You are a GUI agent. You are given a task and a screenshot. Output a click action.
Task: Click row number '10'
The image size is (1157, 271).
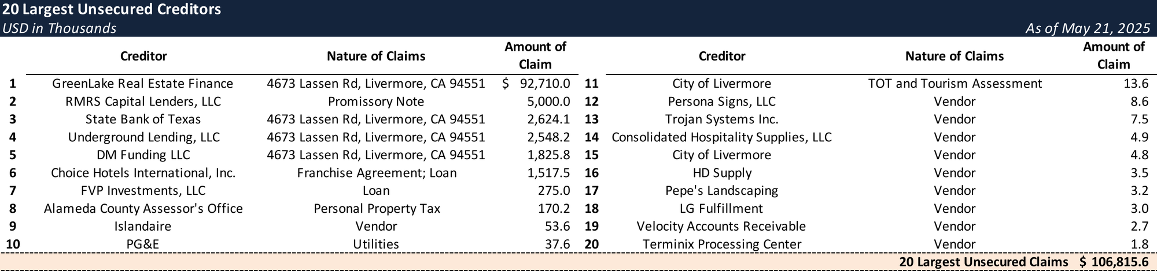tap(13, 244)
